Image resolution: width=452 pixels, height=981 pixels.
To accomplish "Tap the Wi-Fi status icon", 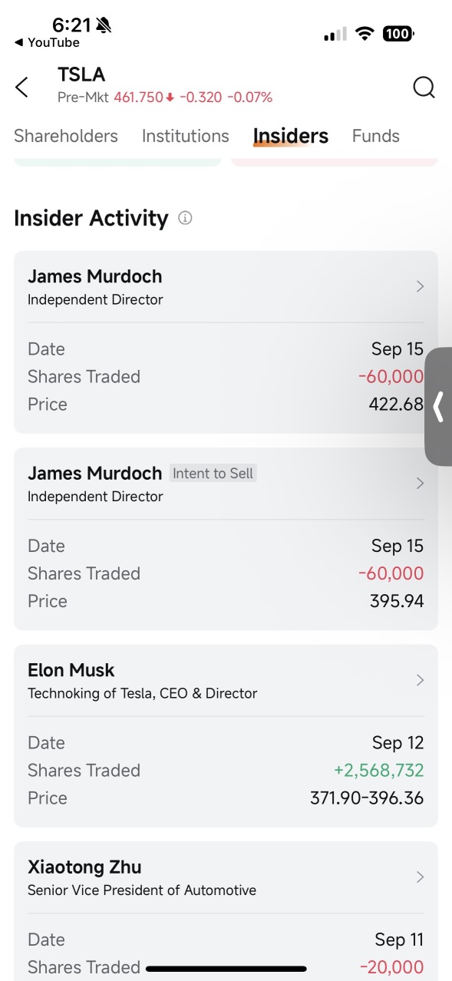I will 365,33.
